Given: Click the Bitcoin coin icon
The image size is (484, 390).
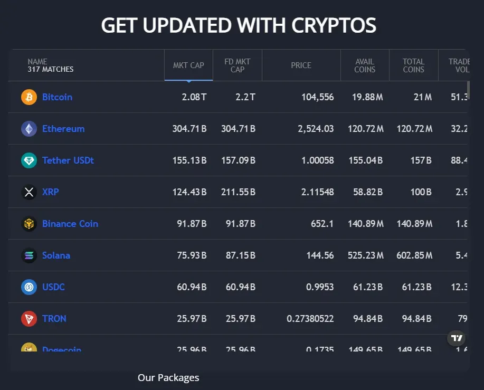Looking at the screenshot, I should pos(29,97).
